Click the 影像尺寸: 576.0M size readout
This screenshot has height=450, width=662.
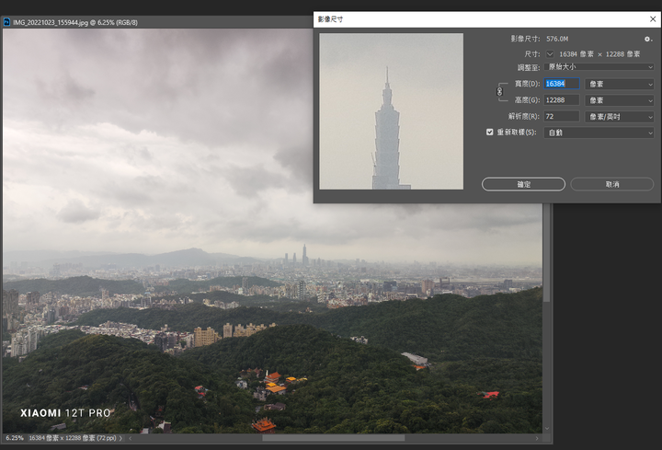click(x=540, y=39)
